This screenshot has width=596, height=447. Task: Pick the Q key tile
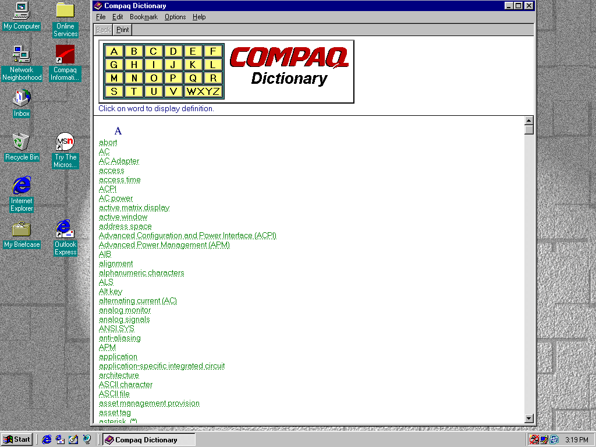click(x=193, y=78)
